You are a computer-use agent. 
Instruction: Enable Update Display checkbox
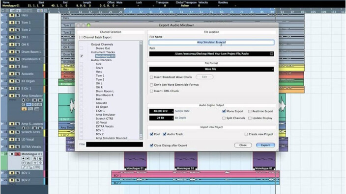(x=250, y=118)
